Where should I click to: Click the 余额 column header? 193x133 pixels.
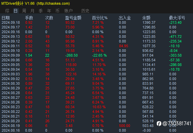point(146,18)
